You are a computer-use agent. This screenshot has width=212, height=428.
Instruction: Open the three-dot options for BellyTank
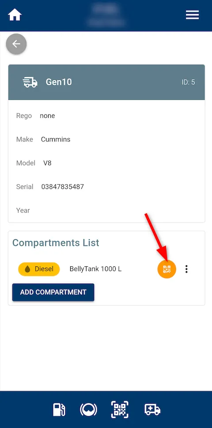tap(186, 269)
